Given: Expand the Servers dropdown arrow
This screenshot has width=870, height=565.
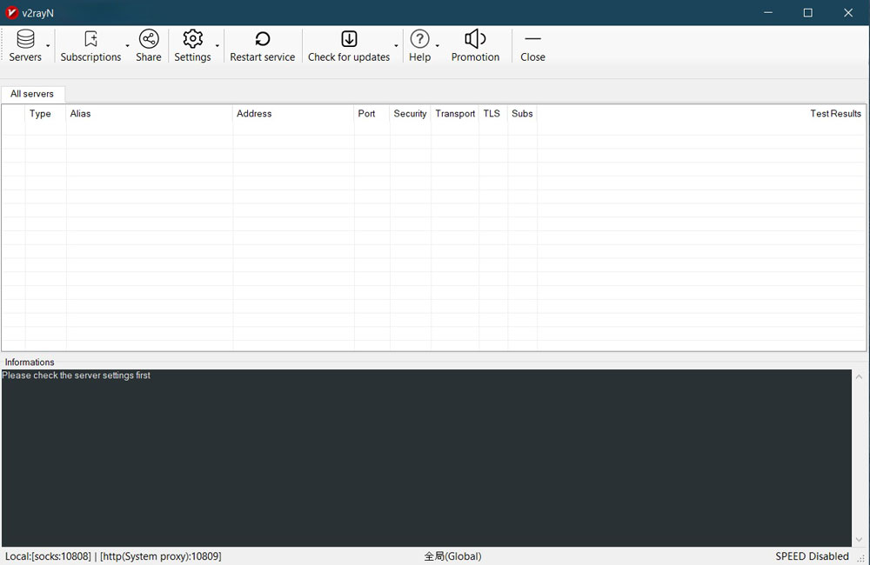Looking at the screenshot, I should (48, 45).
